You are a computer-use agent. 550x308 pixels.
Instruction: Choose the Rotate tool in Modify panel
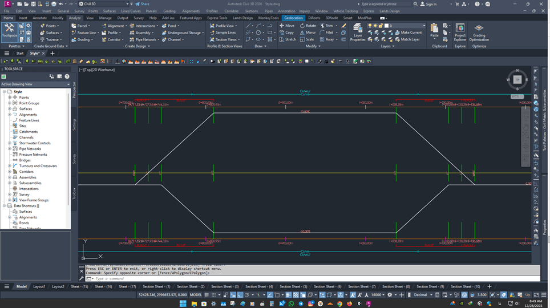pyautogui.click(x=308, y=26)
